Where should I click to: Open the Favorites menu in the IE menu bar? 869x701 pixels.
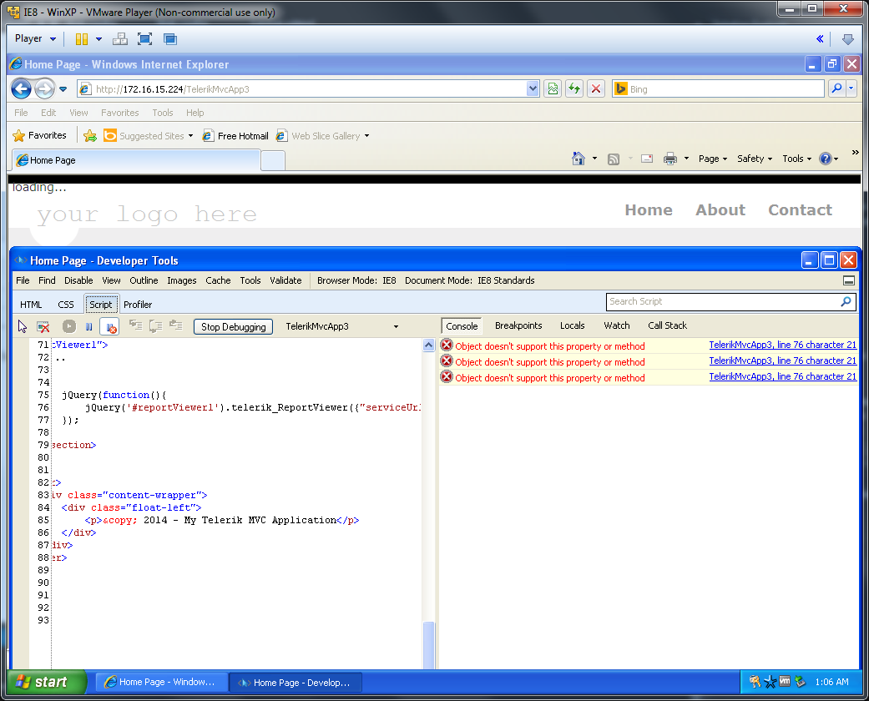click(119, 113)
